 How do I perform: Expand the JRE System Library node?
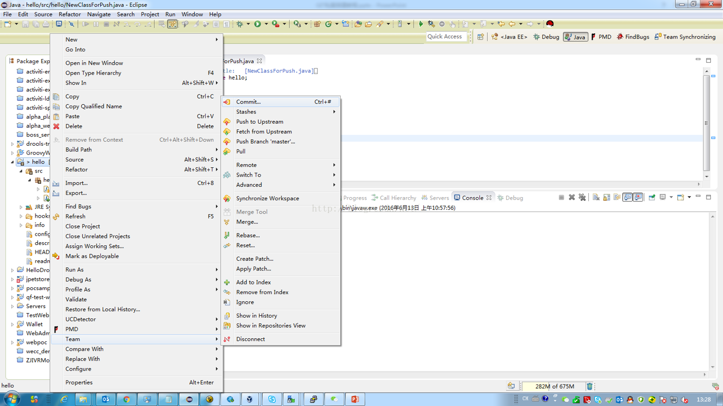click(21, 207)
